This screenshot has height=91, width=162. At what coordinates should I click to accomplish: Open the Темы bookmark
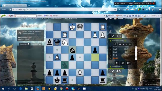pos(47,16)
